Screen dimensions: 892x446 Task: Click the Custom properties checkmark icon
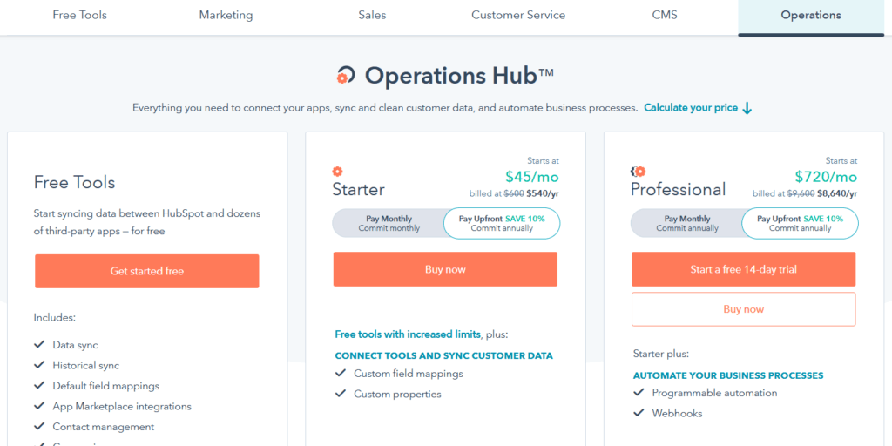click(341, 394)
